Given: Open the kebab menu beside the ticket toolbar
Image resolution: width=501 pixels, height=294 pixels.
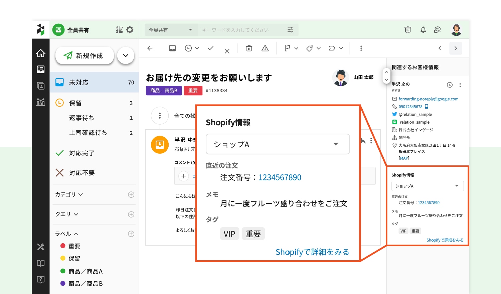Looking at the screenshot, I should point(361,48).
